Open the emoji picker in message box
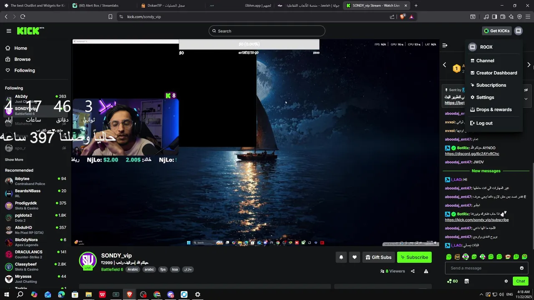 coord(521,268)
